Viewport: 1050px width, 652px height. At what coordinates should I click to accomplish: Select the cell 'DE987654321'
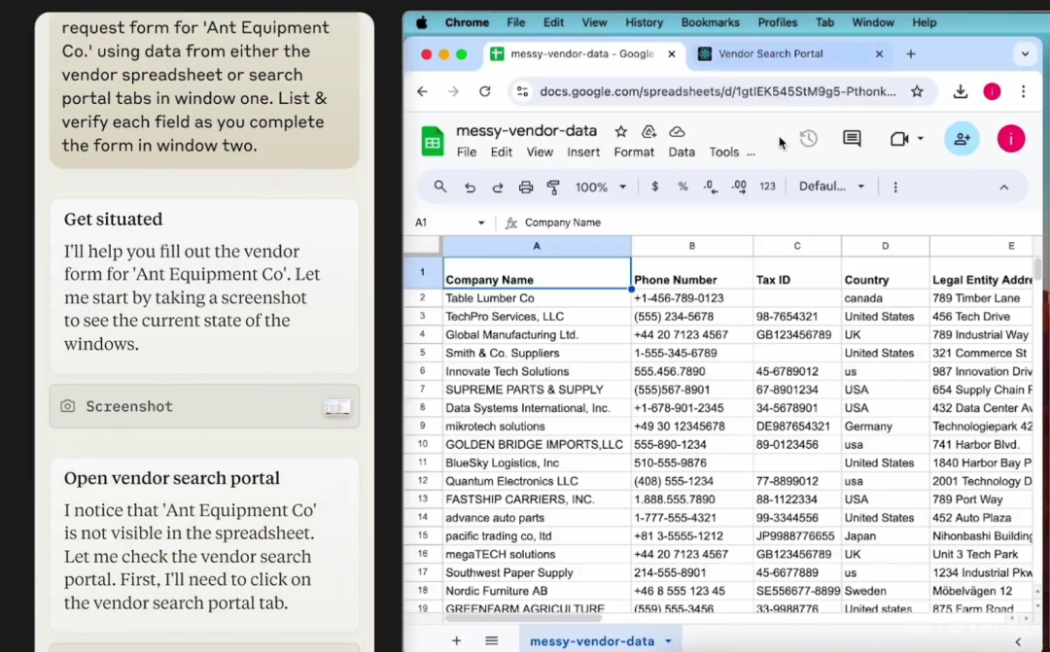(x=797, y=427)
